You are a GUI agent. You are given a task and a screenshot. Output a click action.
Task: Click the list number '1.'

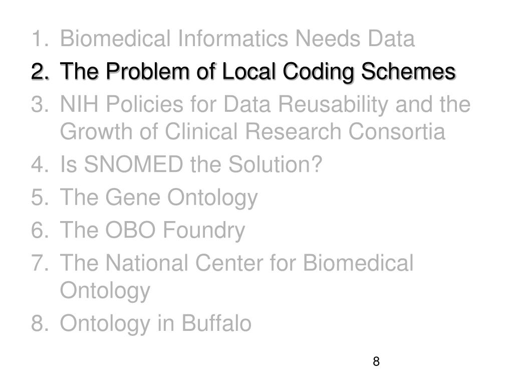coord(40,39)
